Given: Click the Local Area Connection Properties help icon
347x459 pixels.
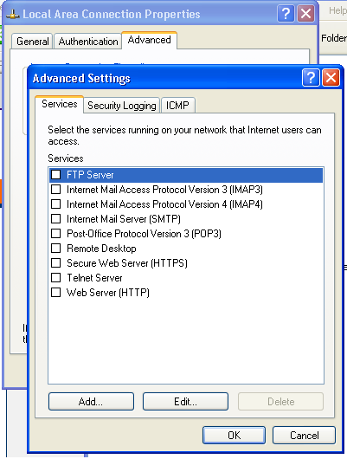Looking at the screenshot, I should click(x=286, y=14).
